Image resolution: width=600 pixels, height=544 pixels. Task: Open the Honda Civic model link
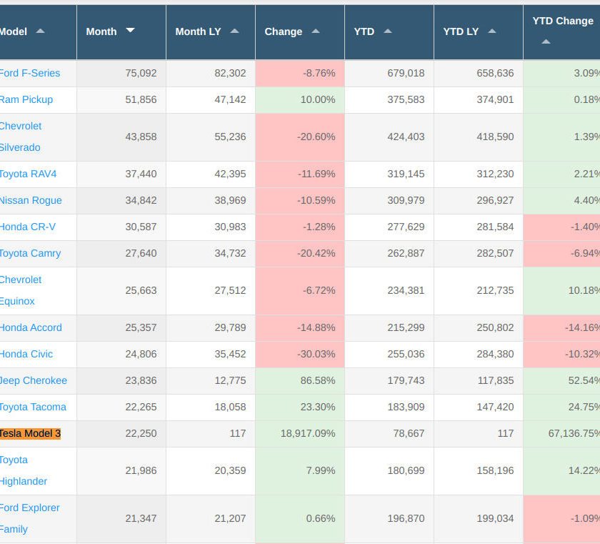[26, 354]
